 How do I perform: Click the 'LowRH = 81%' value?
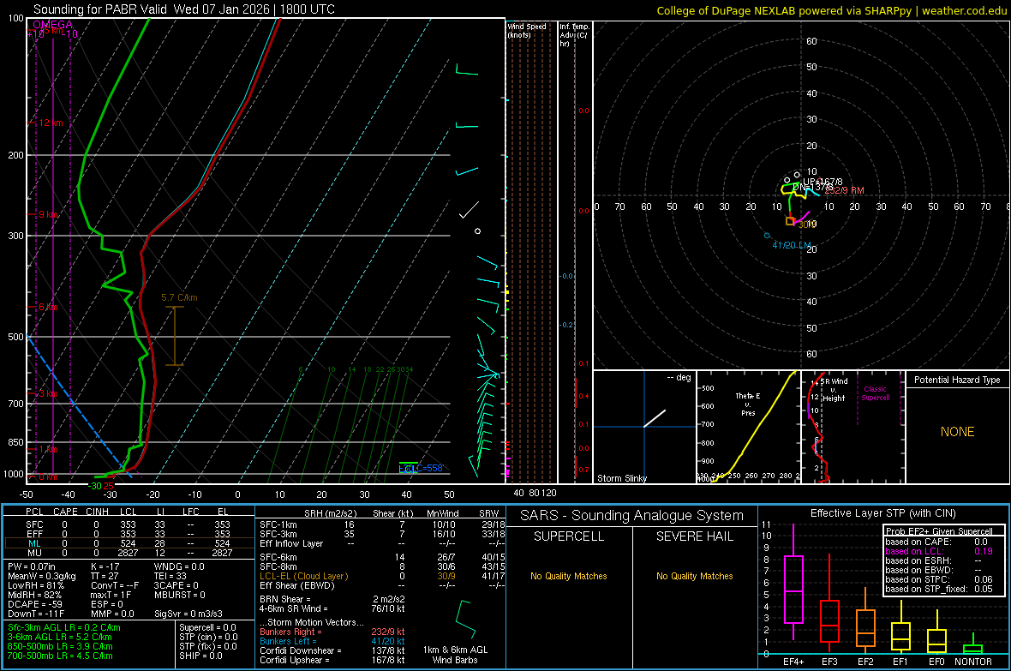[x=35, y=586]
